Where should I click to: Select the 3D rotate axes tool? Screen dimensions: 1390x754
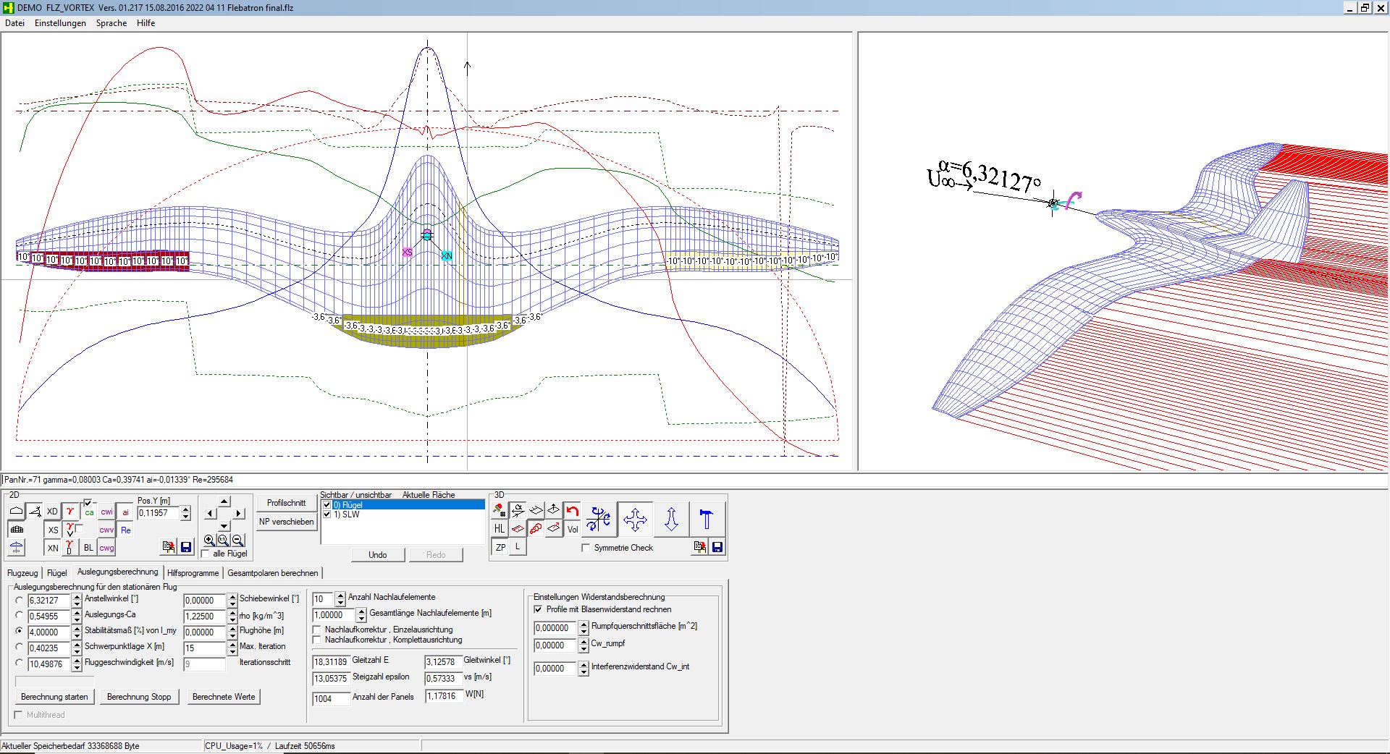click(599, 520)
